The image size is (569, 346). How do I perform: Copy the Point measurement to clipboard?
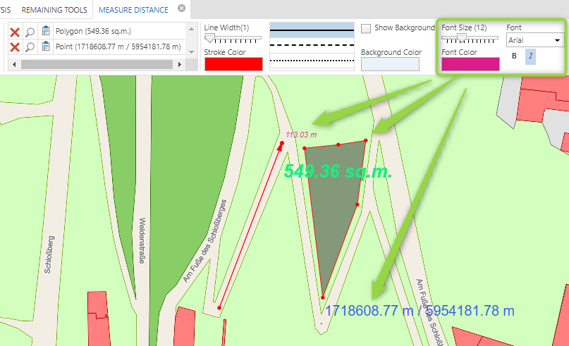46,47
